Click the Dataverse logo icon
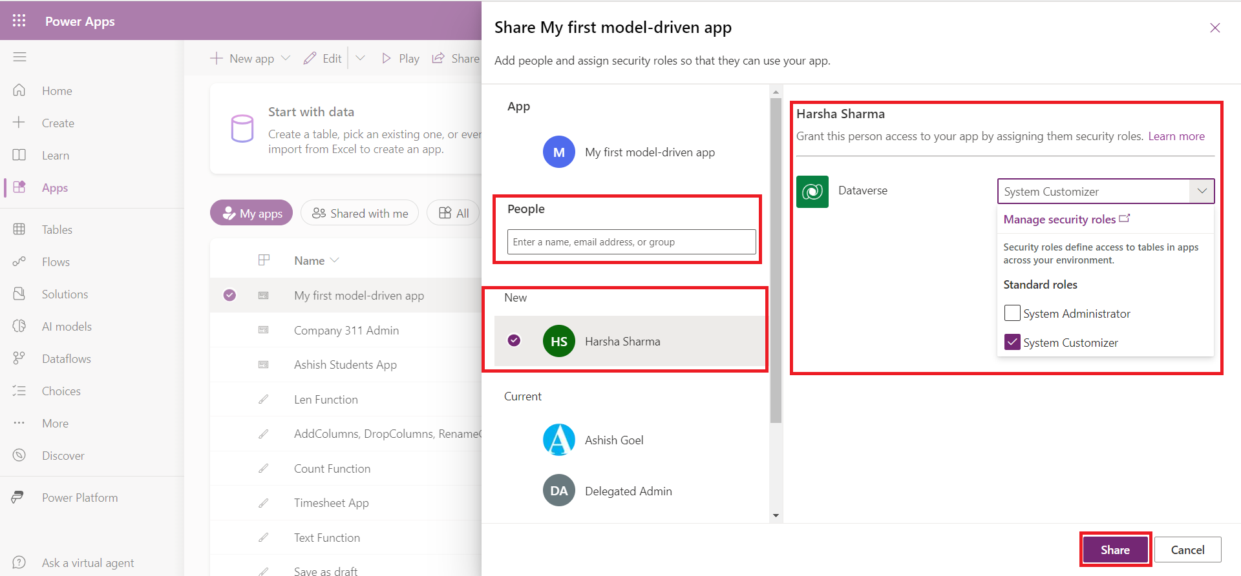Screen dimensions: 1241x576 point(812,191)
